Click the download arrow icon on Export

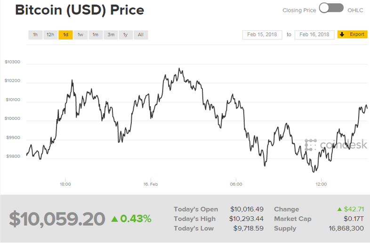(x=342, y=34)
